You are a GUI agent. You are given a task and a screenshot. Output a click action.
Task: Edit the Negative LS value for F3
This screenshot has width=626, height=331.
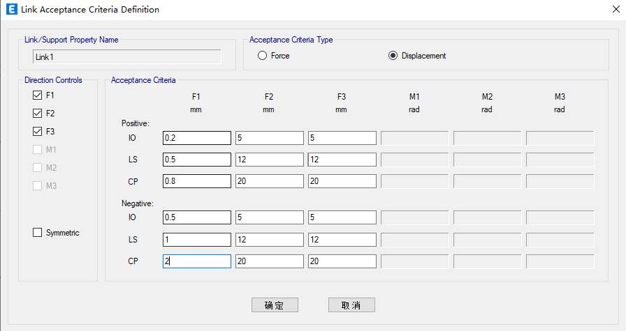pos(342,240)
